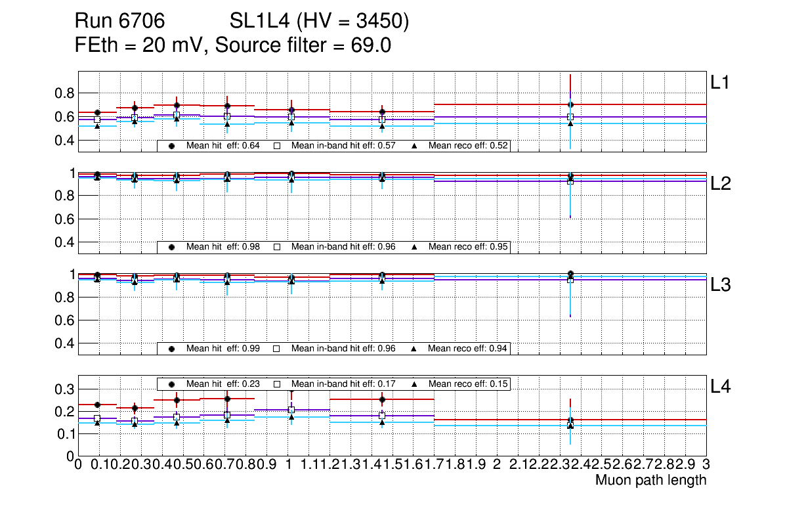Click the L1 panel label

(721, 83)
